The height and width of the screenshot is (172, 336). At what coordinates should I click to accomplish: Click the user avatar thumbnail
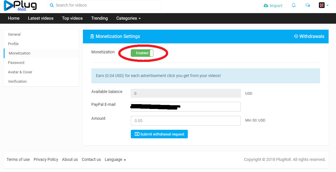click(322, 5)
